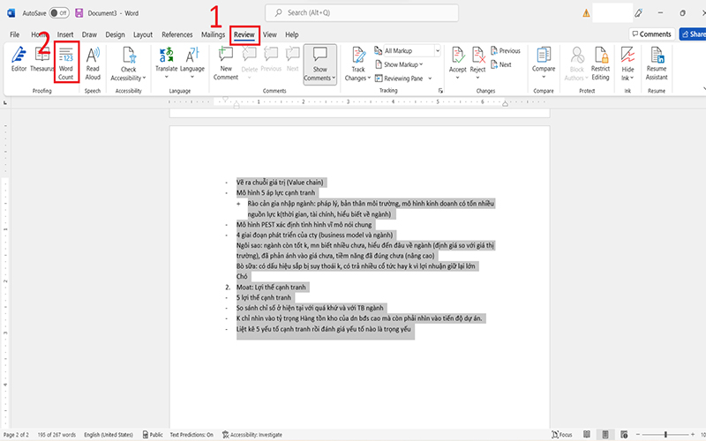Screen dimensions: 706x441
Task: Start Read Aloud
Action: click(x=93, y=63)
